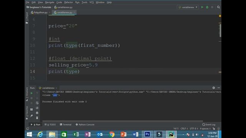
Task: Rerun variablenew with green play in Run panel
Action: [32, 93]
